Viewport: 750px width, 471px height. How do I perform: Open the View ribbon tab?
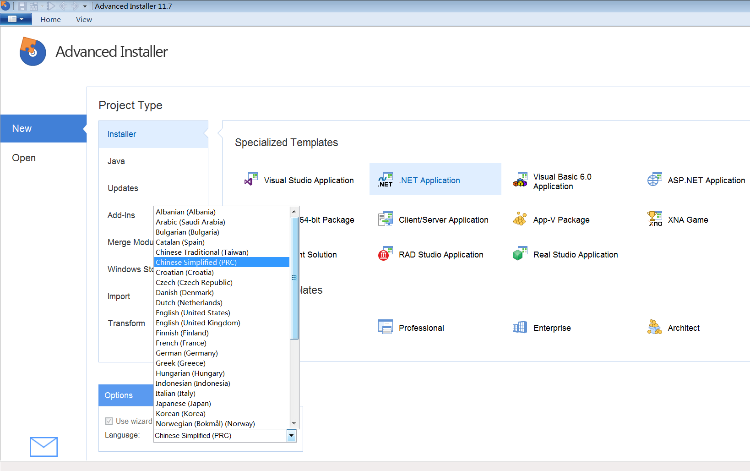84,19
